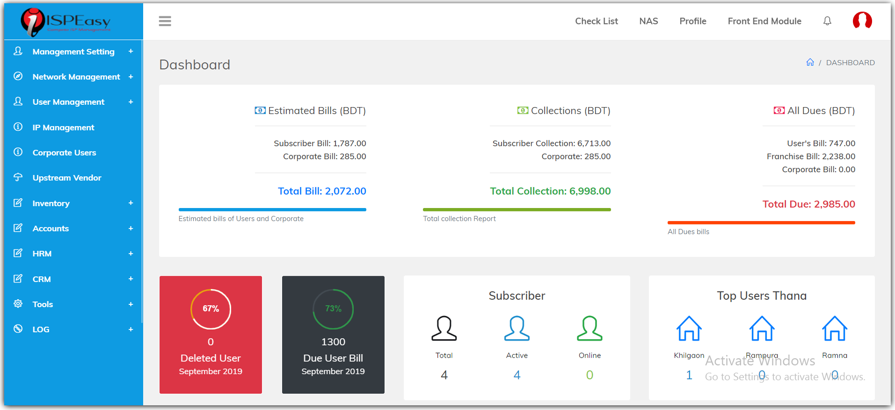The height and width of the screenshot is (410, 895).
Task: Expand User Management with plus sign
Action: tap(131, 102)
